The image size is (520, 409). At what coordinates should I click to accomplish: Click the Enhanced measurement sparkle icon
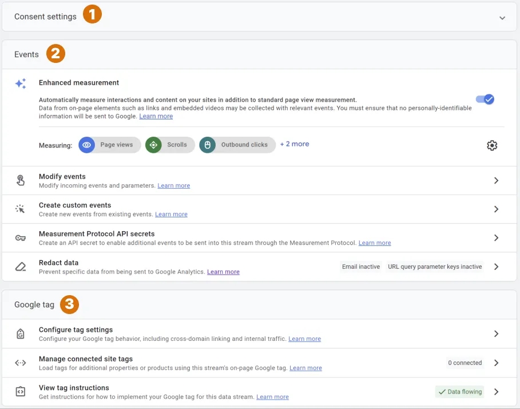point(21,84)
